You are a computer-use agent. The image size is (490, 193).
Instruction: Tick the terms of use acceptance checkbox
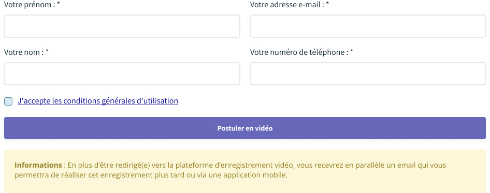point(8,101)
